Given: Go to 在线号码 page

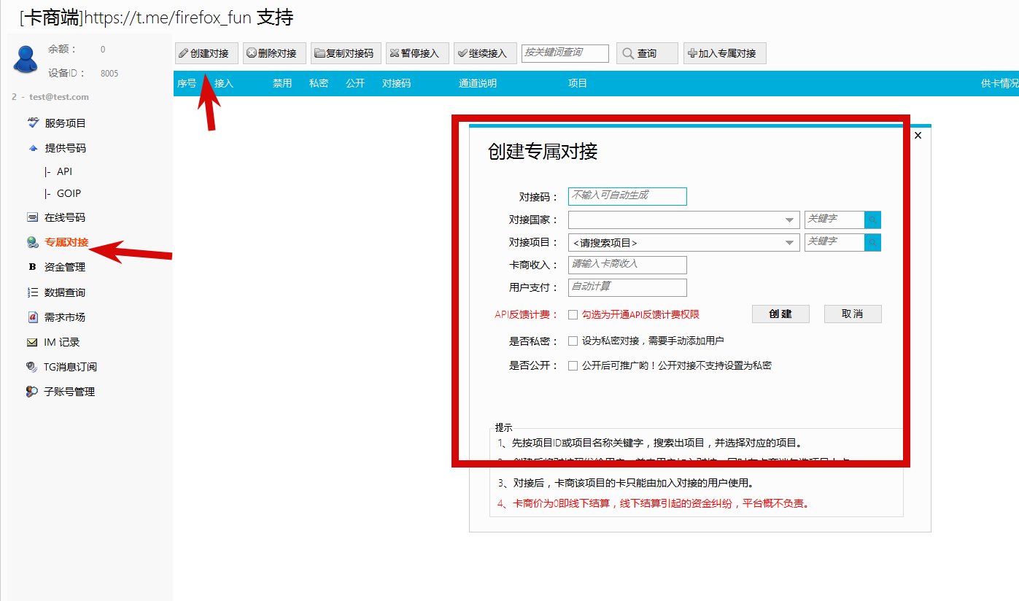Looking at the screenshot, I should pos(65,217).
